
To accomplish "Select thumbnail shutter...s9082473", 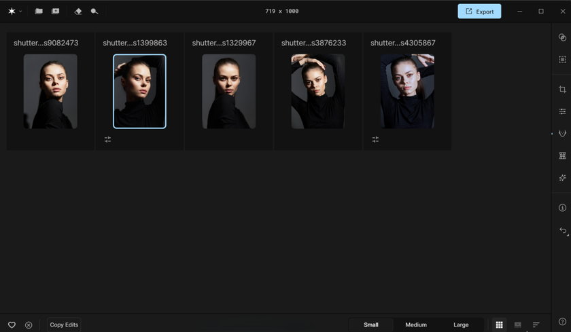I will [x=50, y=91].
